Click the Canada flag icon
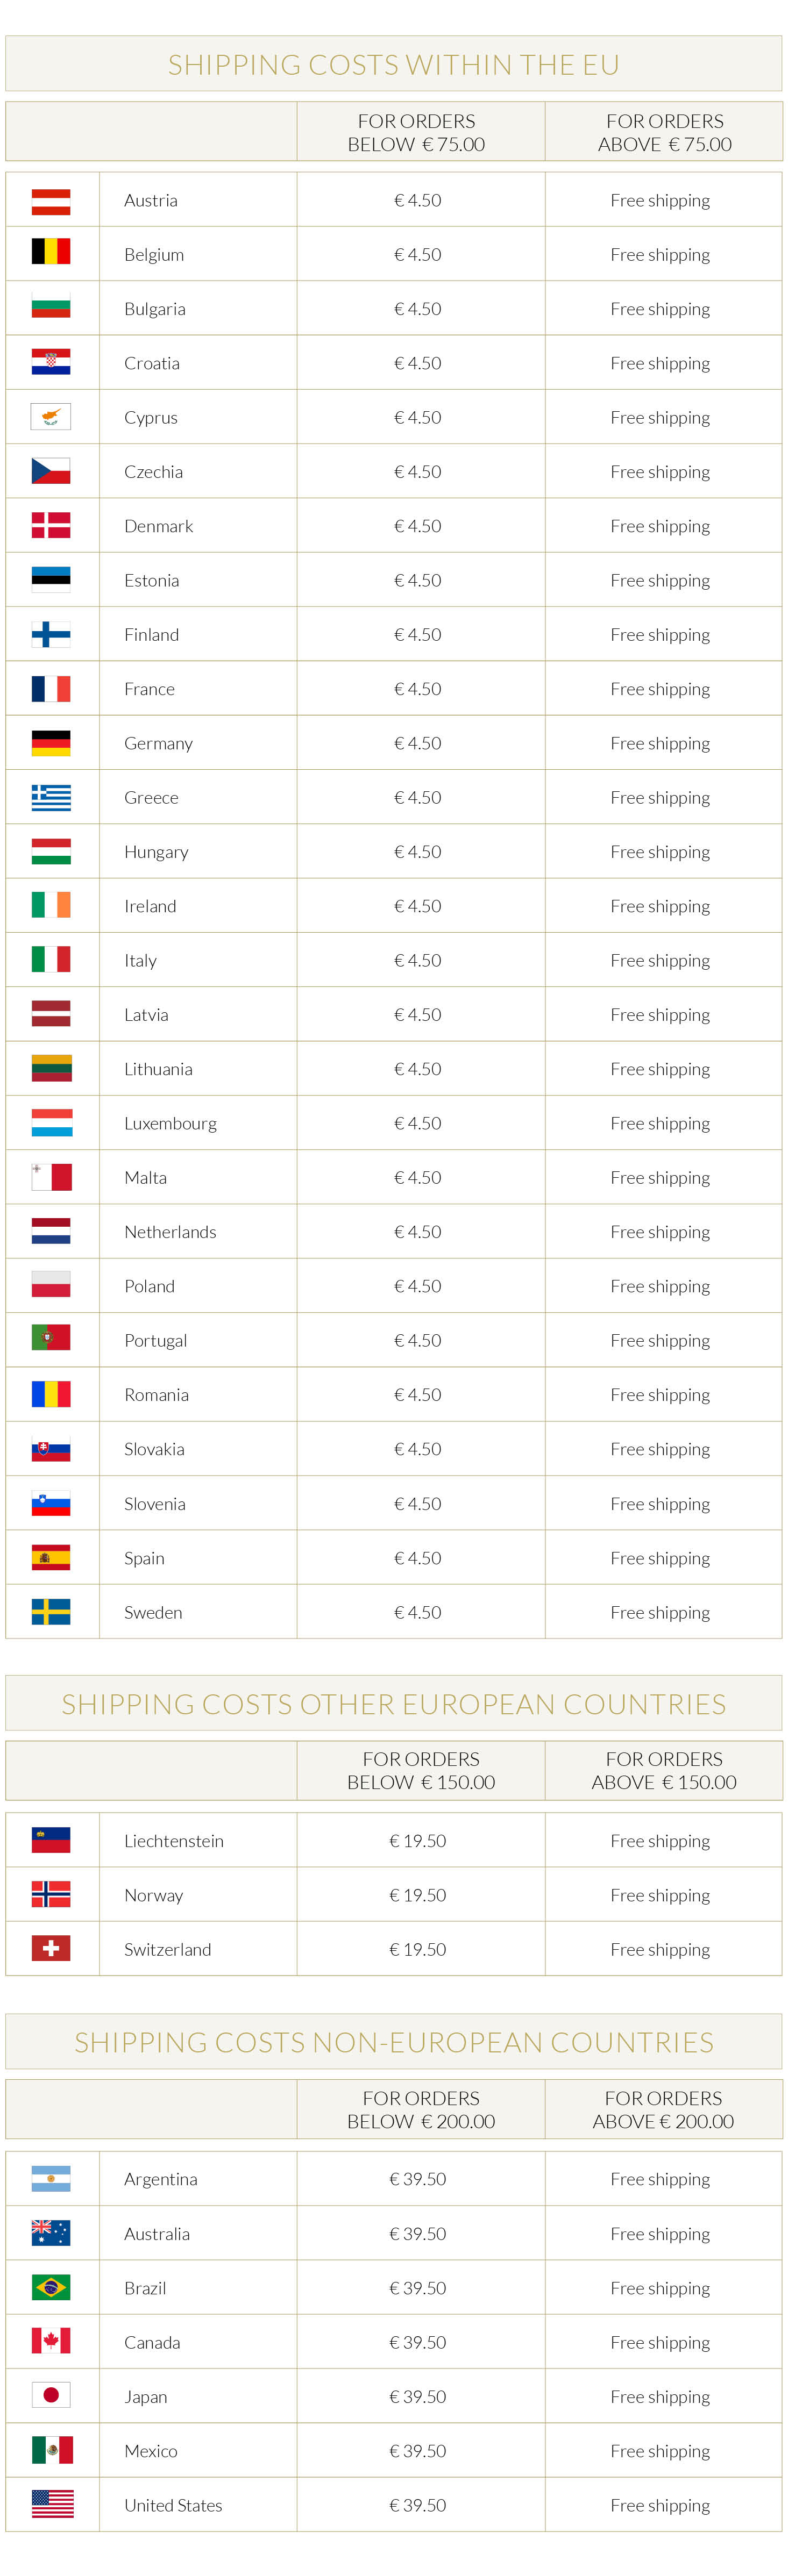Image resolution: width=788 pixels, height=2576 pixels. pyautogui.click(x=51, y=2342)
